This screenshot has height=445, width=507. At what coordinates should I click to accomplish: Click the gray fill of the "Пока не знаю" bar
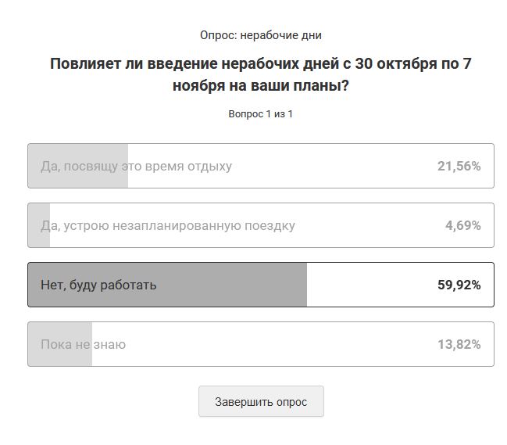click(60, 344)
